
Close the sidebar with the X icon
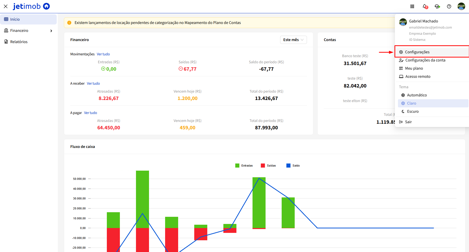pos(6,6)
